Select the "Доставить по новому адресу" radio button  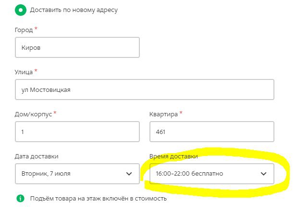coord(20,10)
